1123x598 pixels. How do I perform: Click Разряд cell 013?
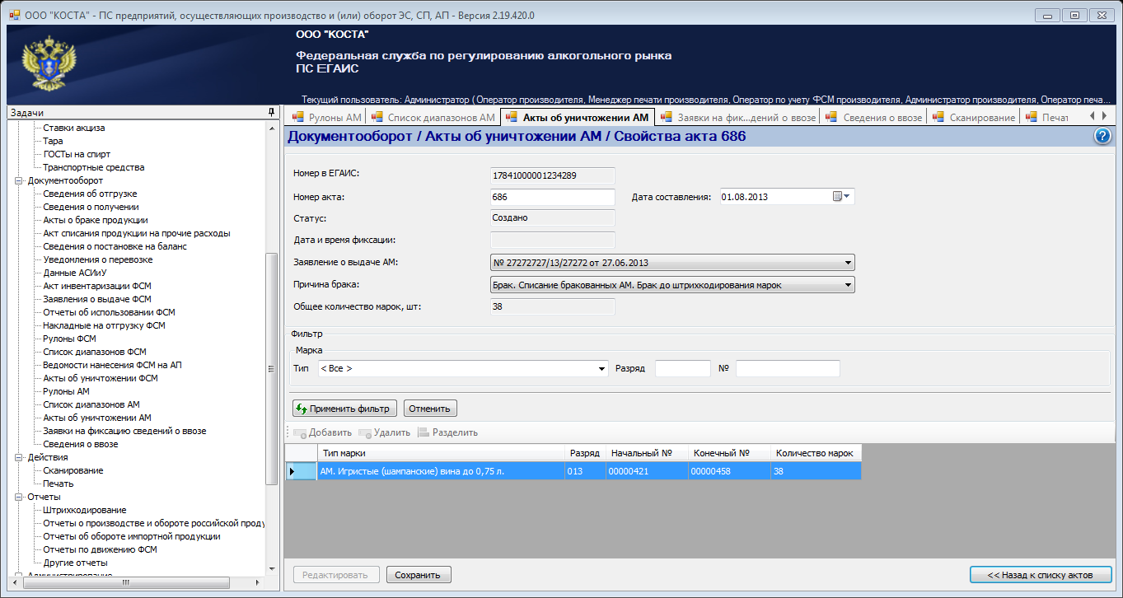pos(585,471)
